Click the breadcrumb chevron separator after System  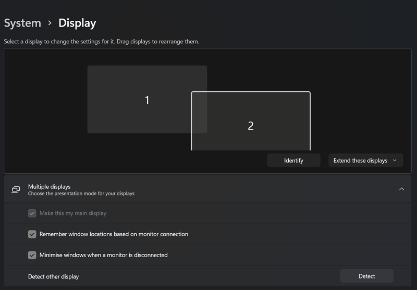pyautogui.click(x=50, y=23)
